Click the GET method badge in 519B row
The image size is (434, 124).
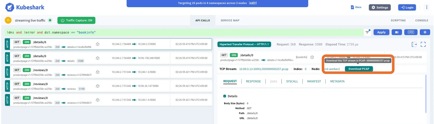point(17,84)
